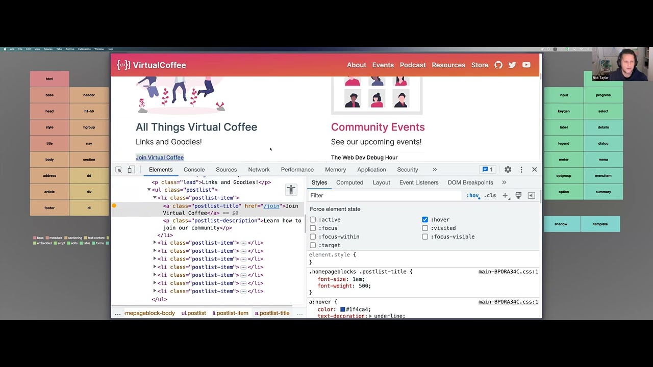Switch to the Sources tab
Screen dimensions: 653x367
tap(226, 170)
